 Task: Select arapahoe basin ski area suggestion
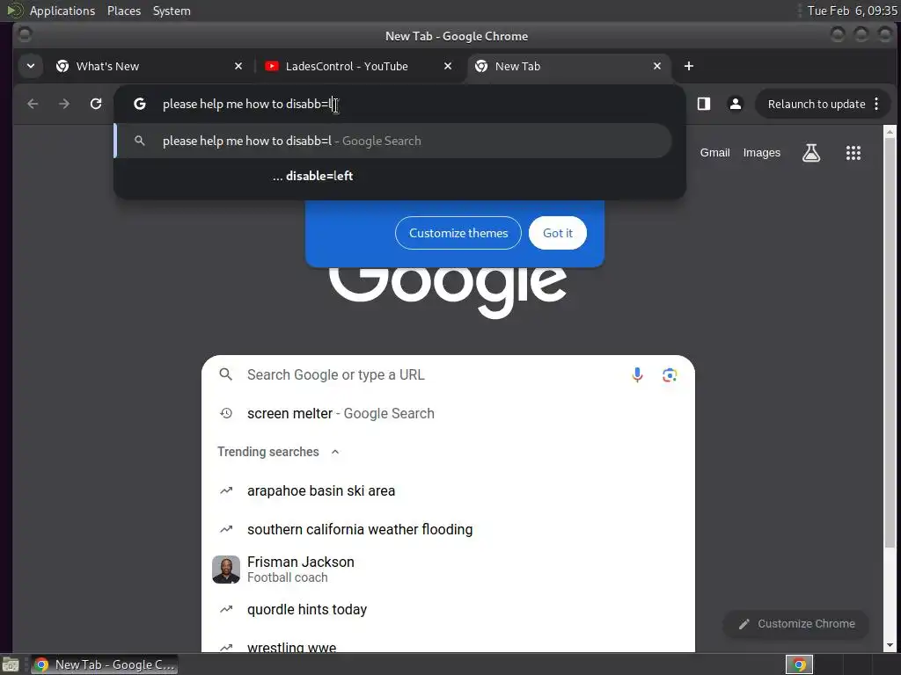pyautogui.click(x=448, y=490)
